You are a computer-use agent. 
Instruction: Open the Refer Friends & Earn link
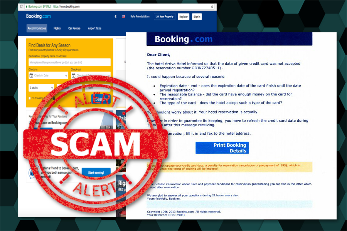(140, 17)
